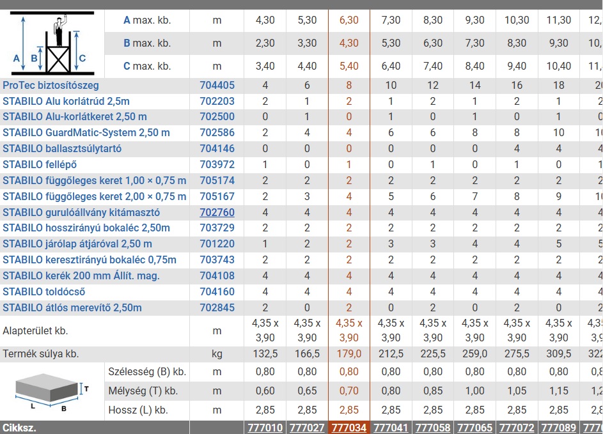Open STABILO átlós merevítő 2,50m link
Image resolution: width=603 pixels, height=434 pixels.
click(x=72, y=307)
